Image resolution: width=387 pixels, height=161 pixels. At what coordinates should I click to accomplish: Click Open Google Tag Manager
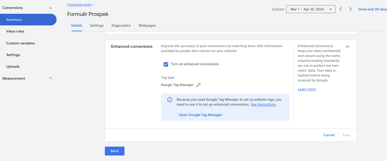coord(200,115)
